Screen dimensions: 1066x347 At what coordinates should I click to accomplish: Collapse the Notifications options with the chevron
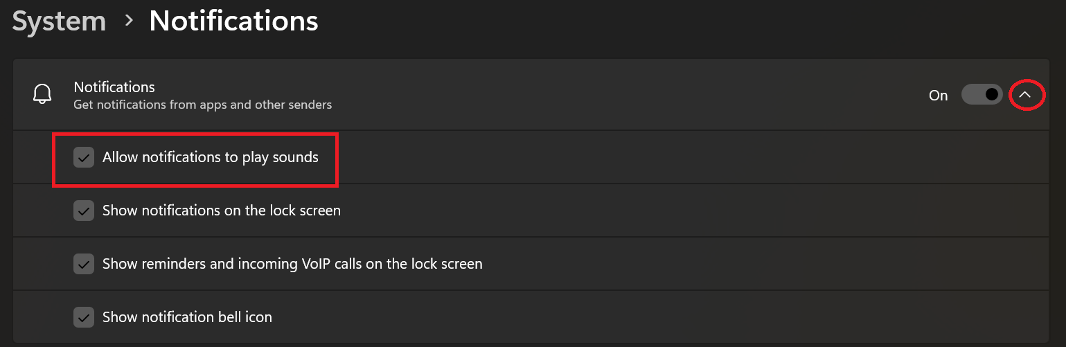[x=1026, y=95]
